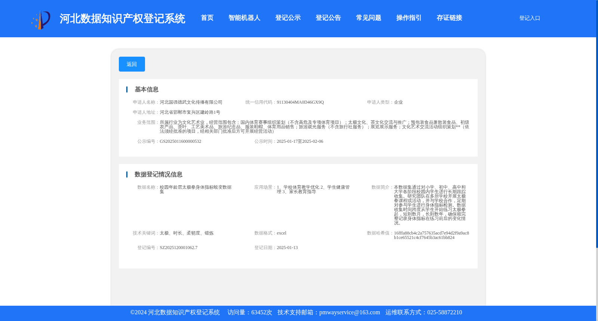The image size is (598, 321).
Task: Click applicant type value 企业
Action: pyautogui.click(x=398, y=102)
